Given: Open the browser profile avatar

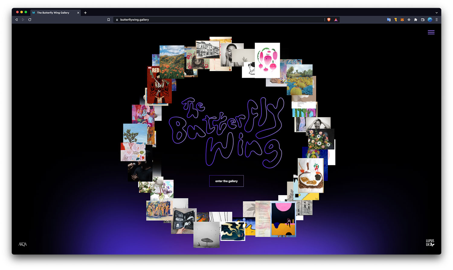Looking at the screenshot, I should click(430, 20).
